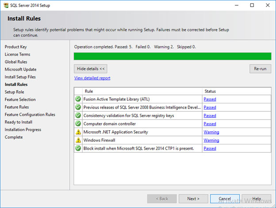
Task: Open Warning status for Windows Firewall
Action: [211, 140]
